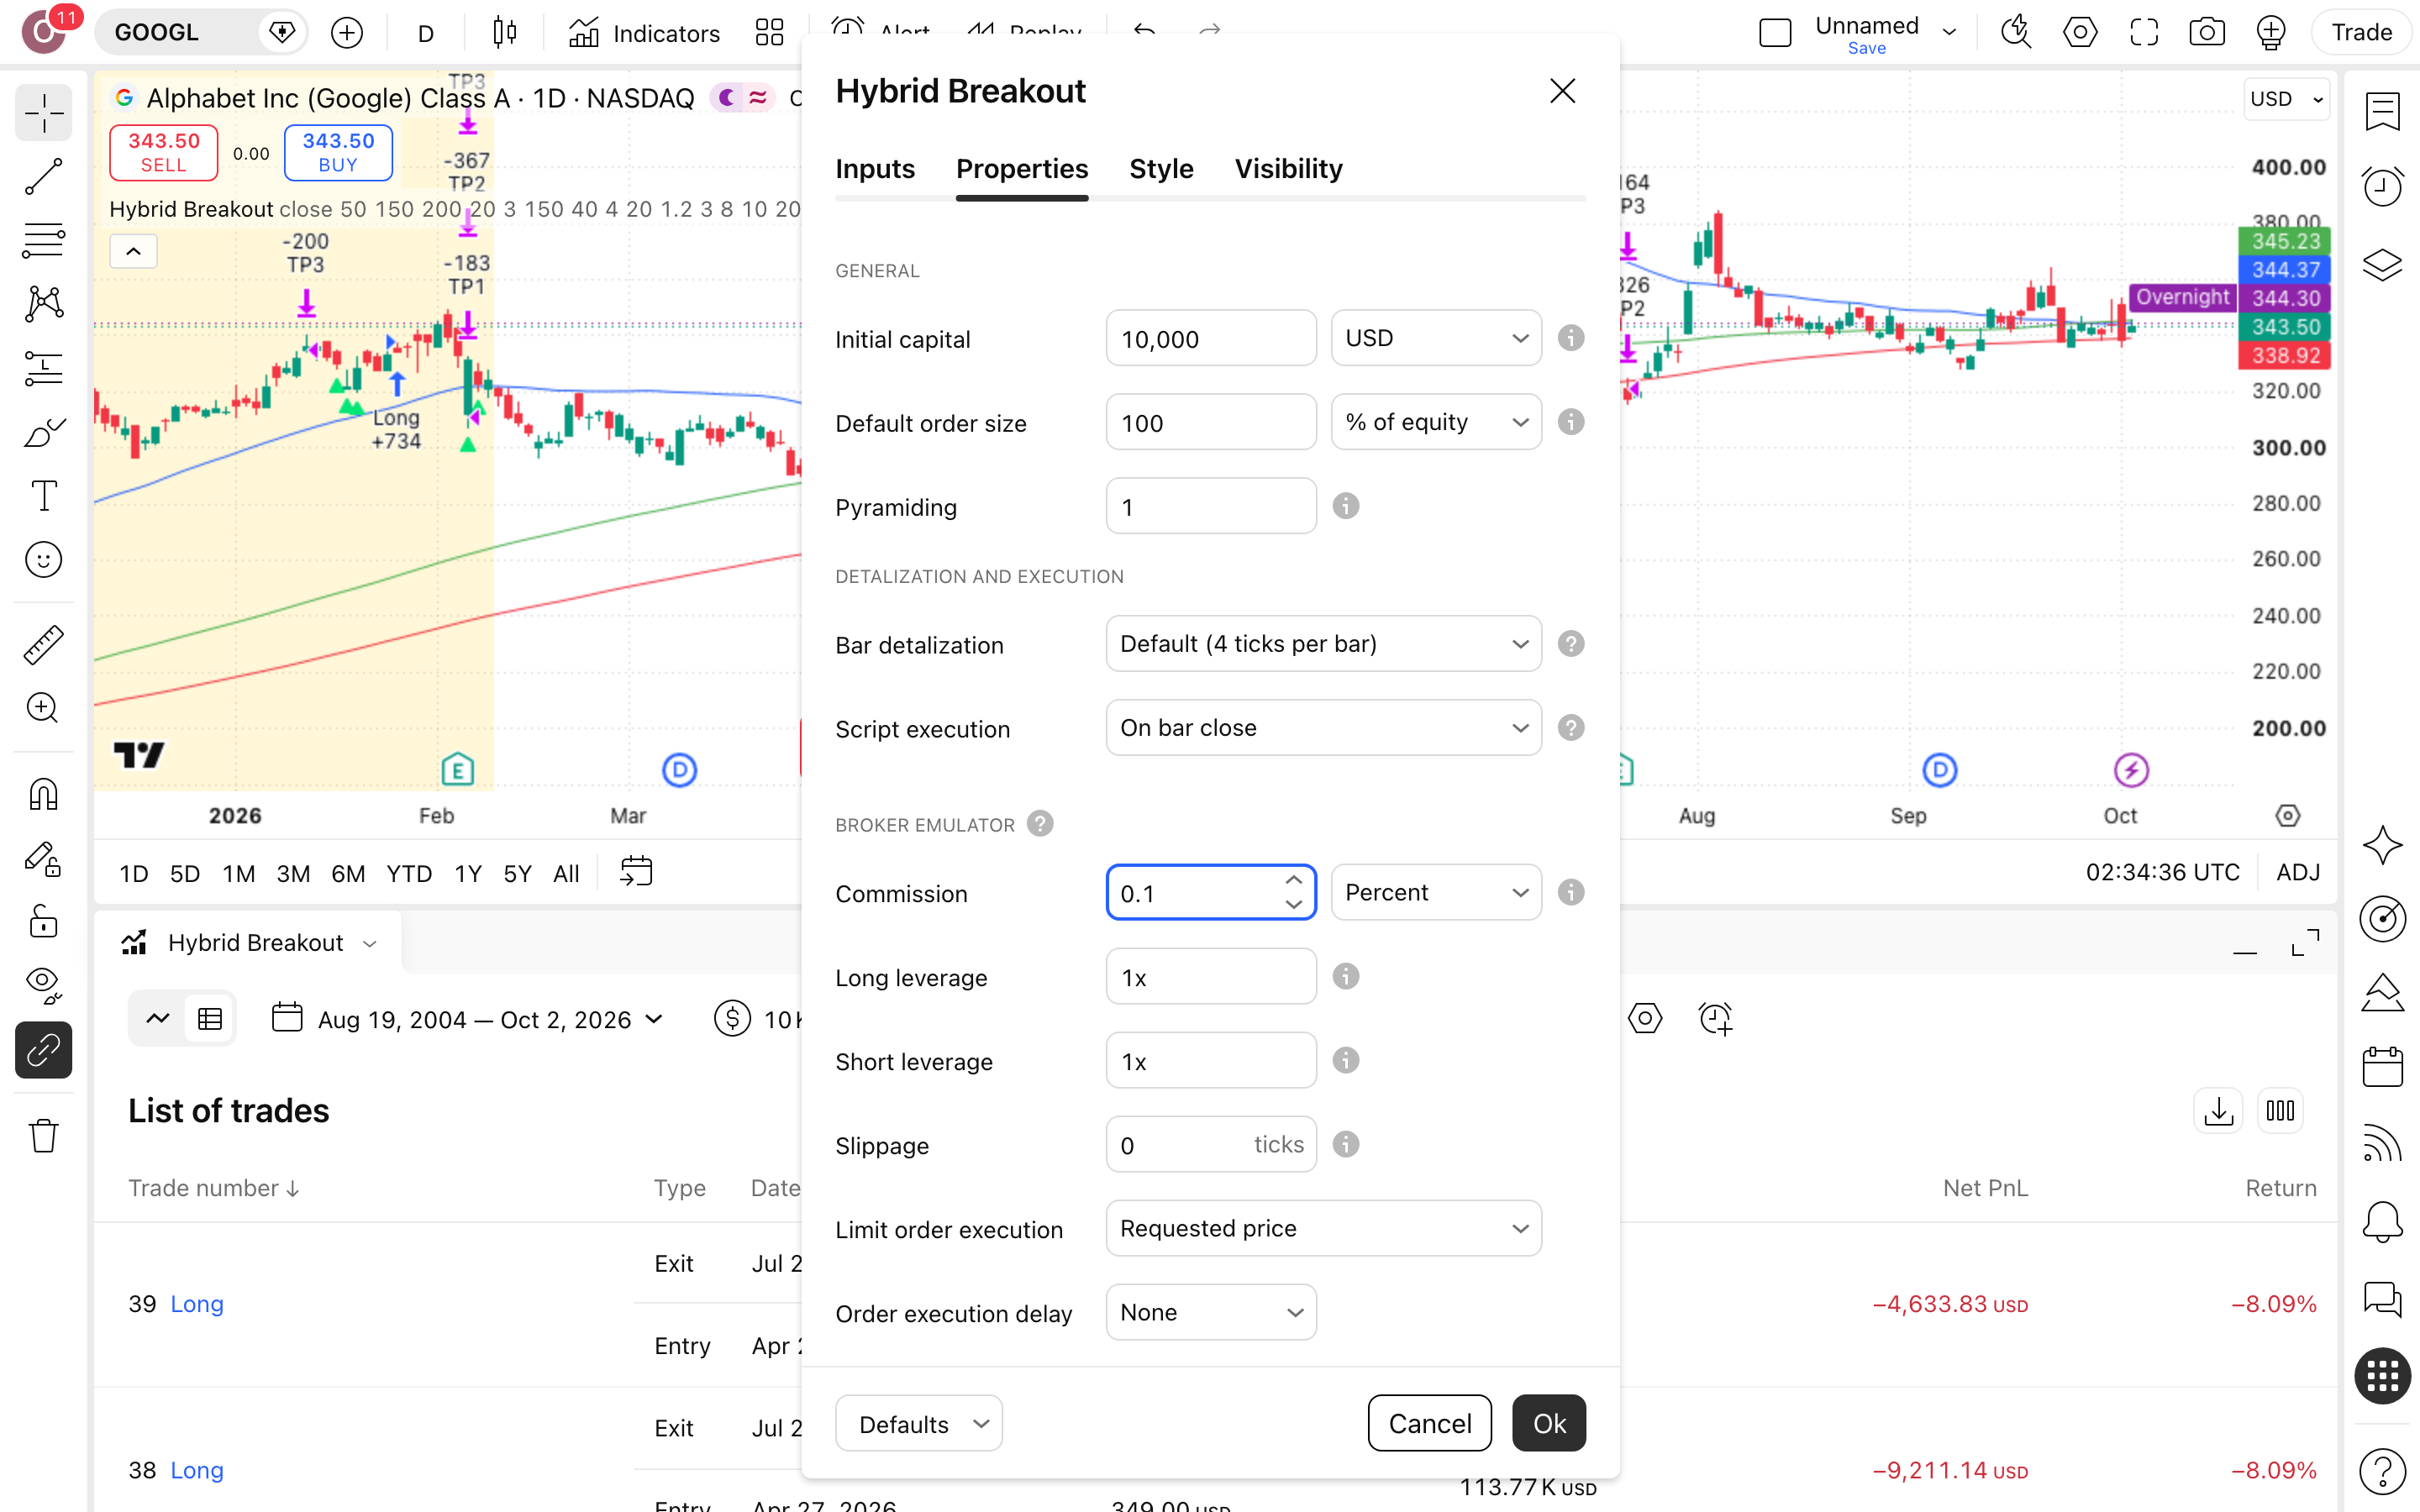
Task: Open the candlestick chart type selector
Action: pos(505,33)
